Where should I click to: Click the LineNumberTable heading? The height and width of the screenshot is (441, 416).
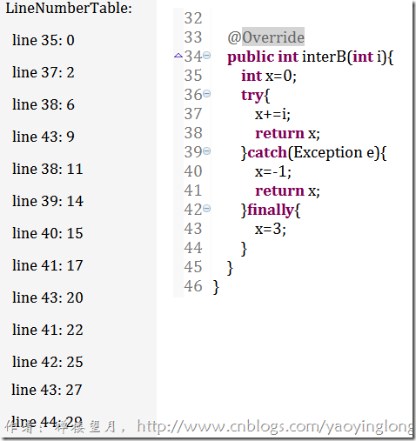pyautogui.click(x=69, y=8)
